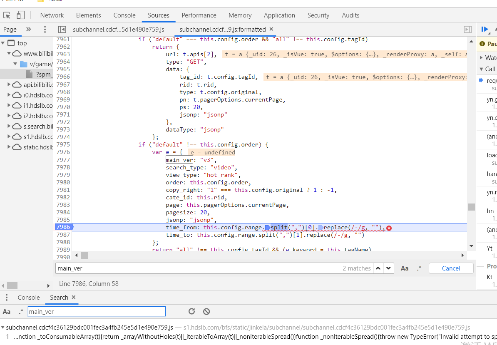
Task: Select the subchannel.cdcf...9.js:formatted tab
Action: 223,30
